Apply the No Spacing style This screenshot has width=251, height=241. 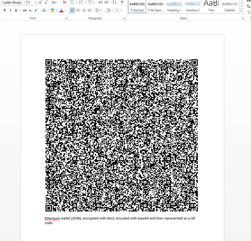(x=156, y=7)
